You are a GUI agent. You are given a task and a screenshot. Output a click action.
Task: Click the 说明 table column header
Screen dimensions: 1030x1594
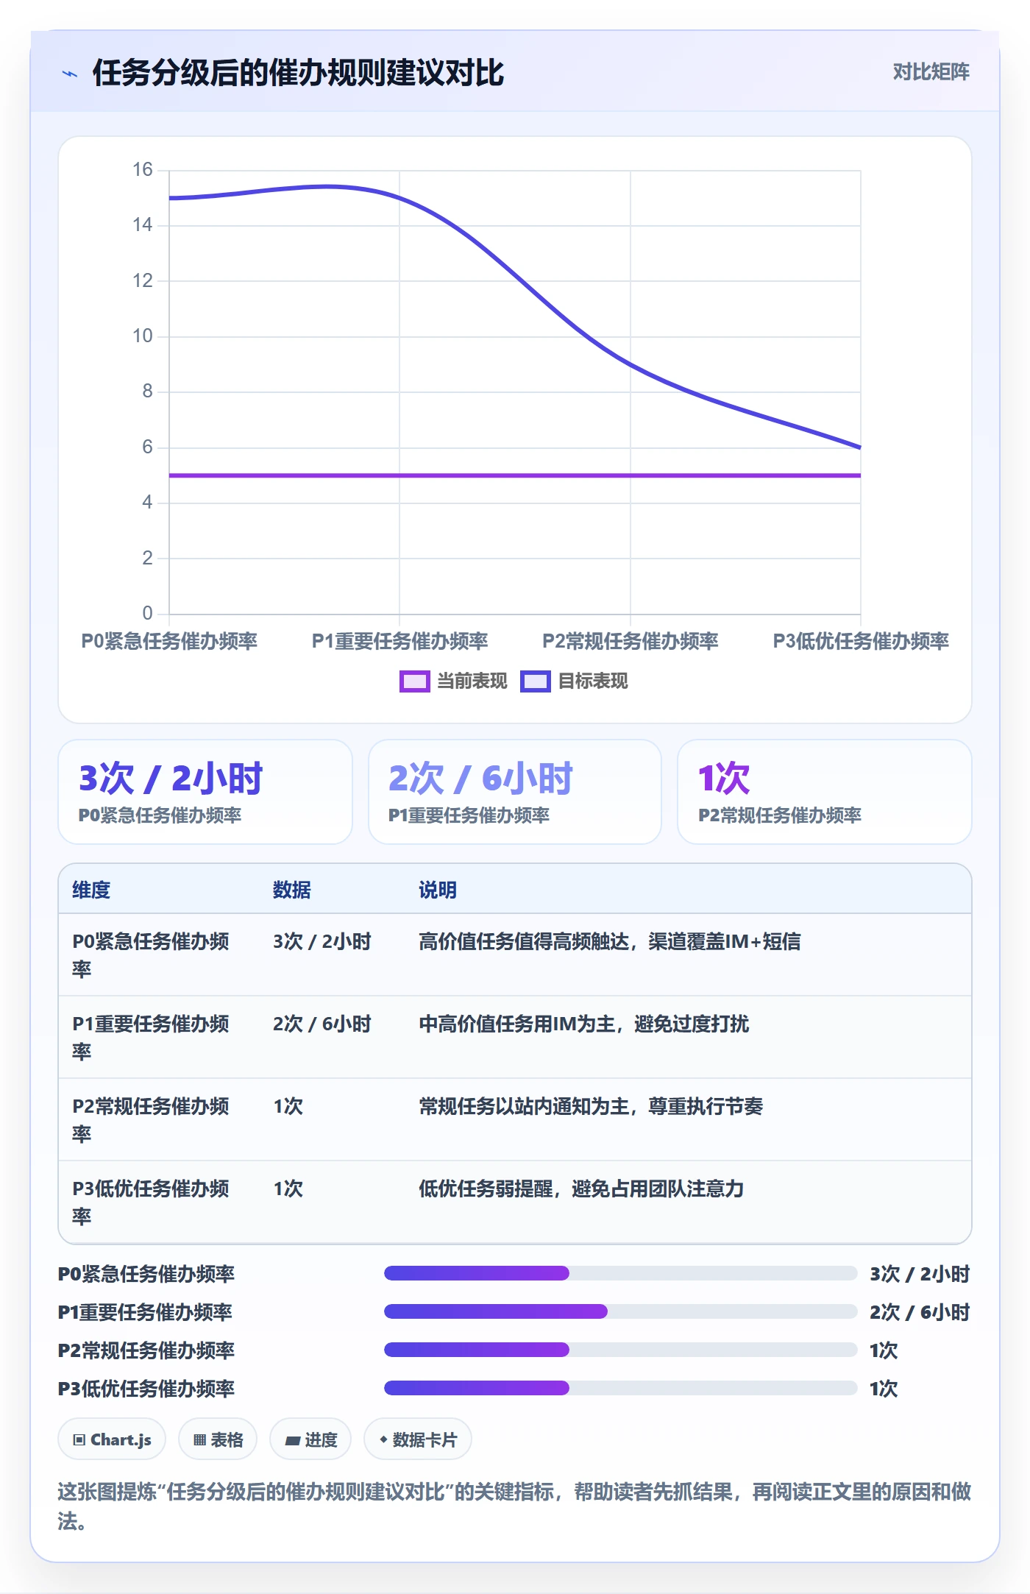(x=438, y=890)
